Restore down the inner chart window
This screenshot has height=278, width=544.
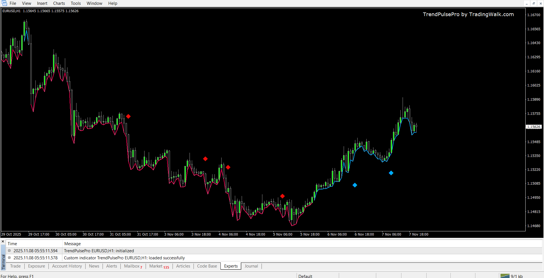pos(534,3)
